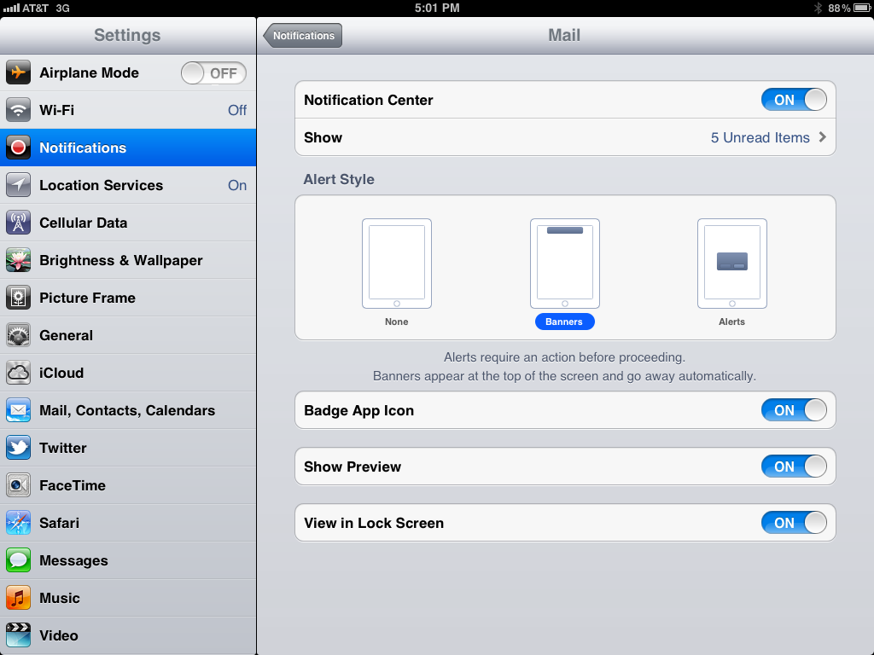Tap the FaceTime camera icon

19,485
